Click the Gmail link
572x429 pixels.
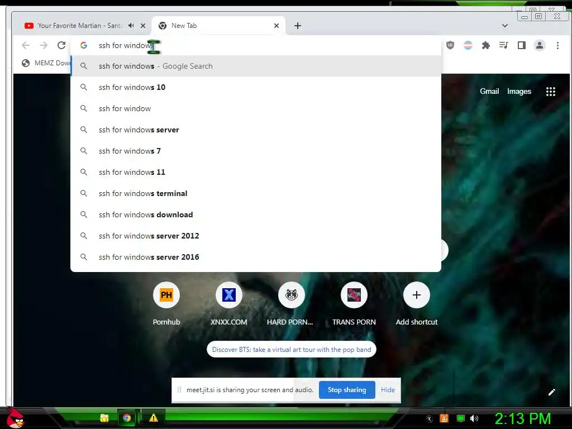[489, 91]
